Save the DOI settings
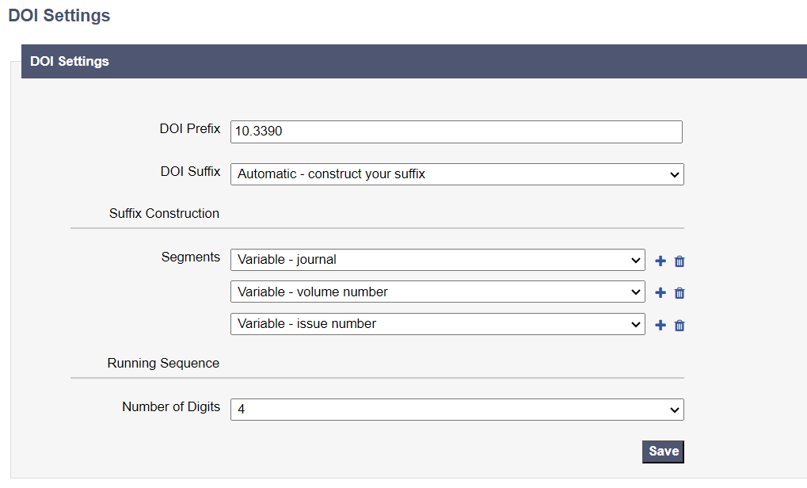Image resolution: width=807 pixels, height=488 pixels. click(x=663, y=451)
